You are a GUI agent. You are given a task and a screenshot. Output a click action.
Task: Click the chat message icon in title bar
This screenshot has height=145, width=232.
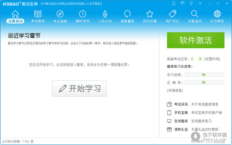183,3
